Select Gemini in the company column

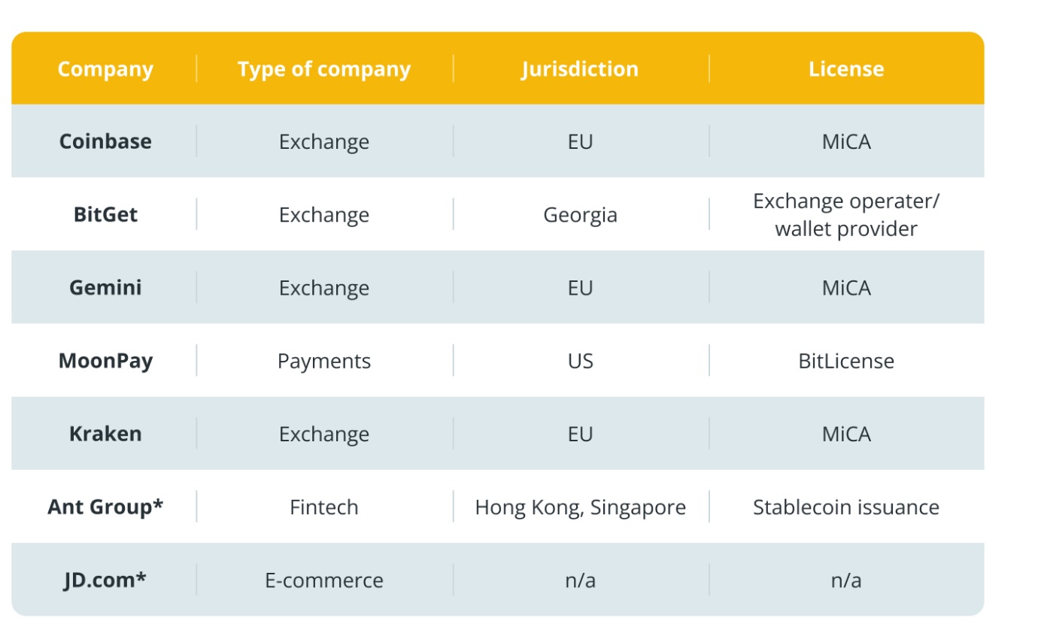(x=105, y=287)
